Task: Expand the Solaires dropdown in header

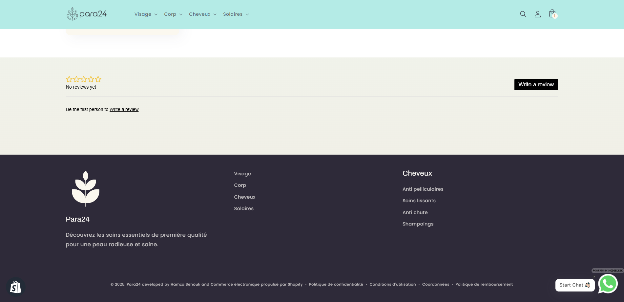Action: [x=236, y=14]
